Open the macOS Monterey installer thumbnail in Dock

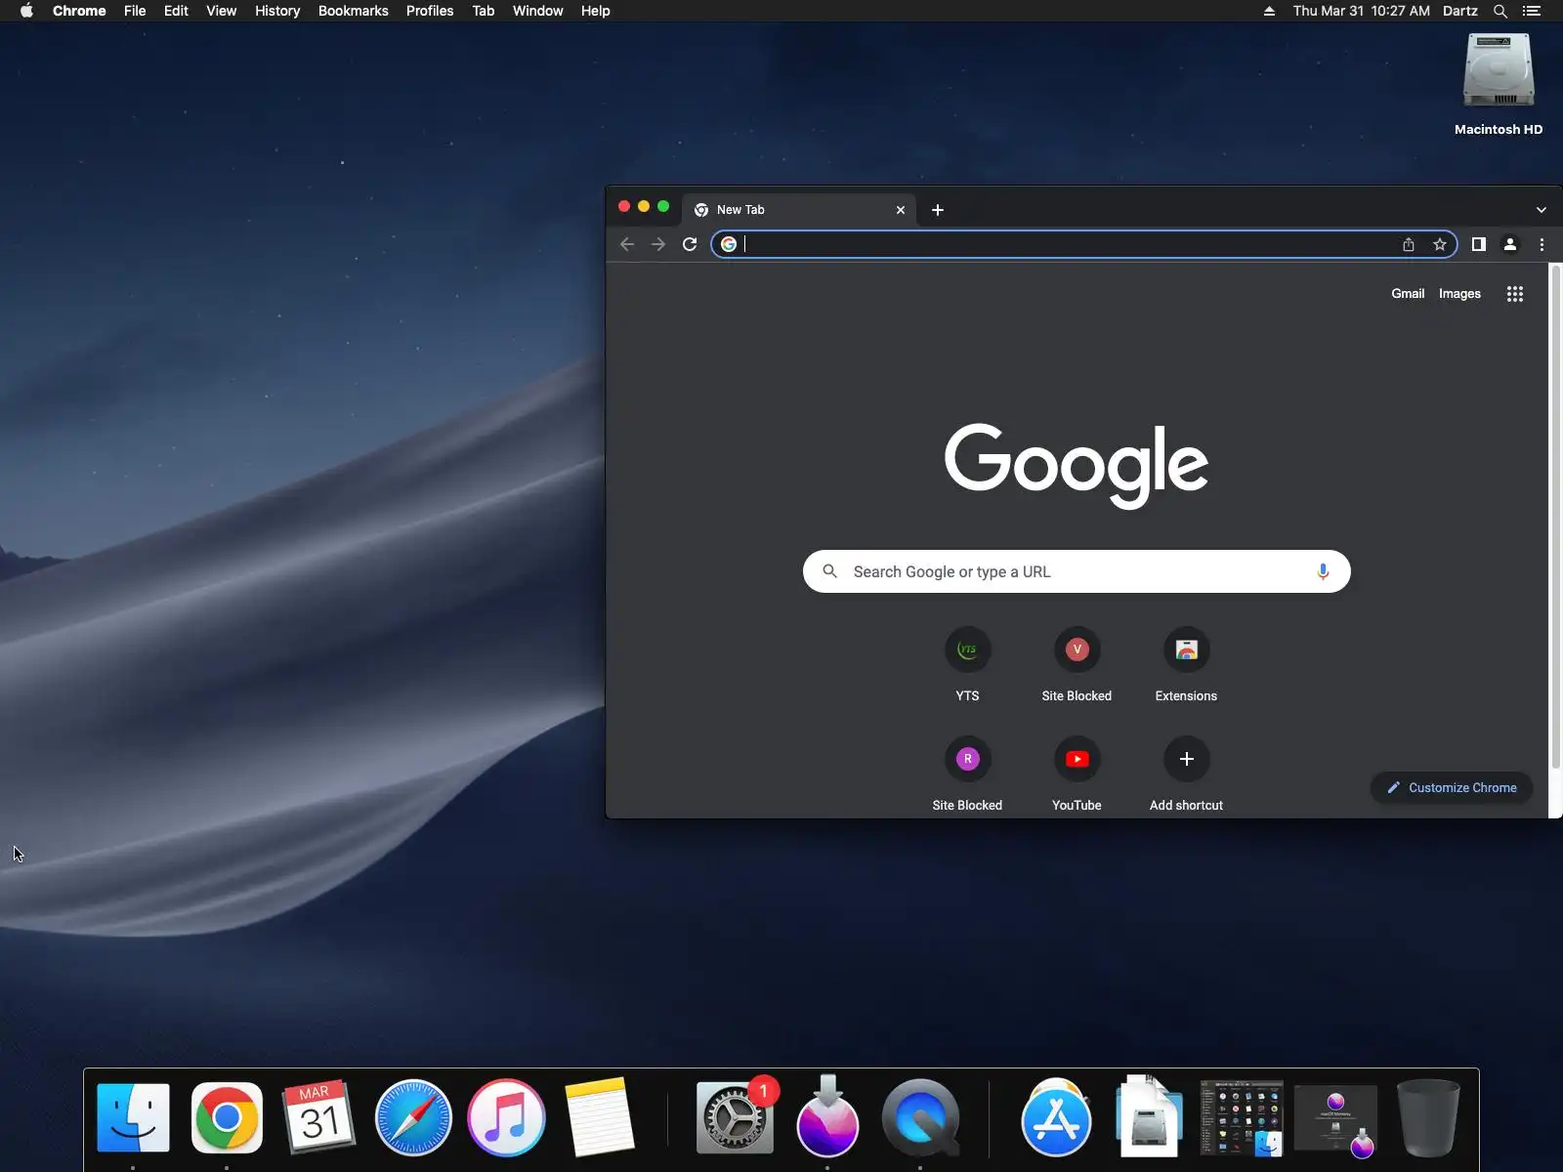coord(1335,1119)
